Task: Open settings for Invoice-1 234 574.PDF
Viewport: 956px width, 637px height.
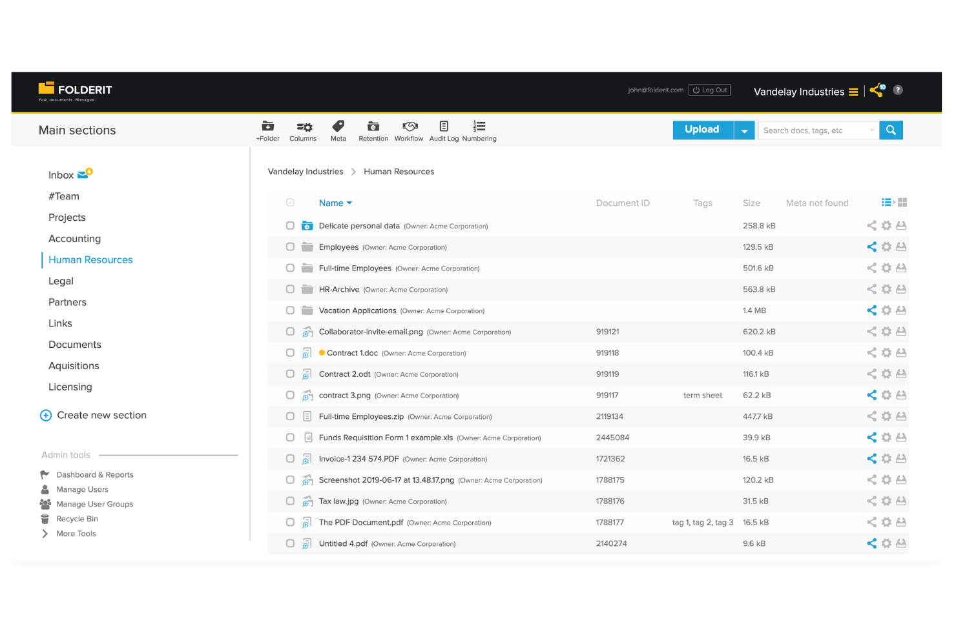Action: (x=886, y=458)
